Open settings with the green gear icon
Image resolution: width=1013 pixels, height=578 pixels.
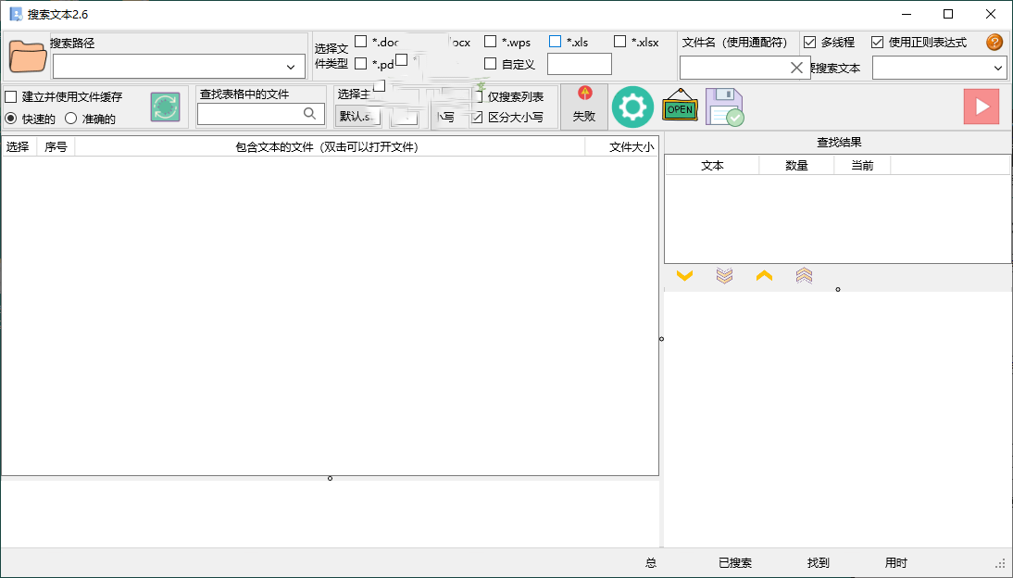632,107
